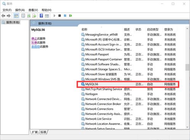This screenshot has width=190, height=140.
Task: Sort by the 描述 column header
Action: (x=127, y=29)
